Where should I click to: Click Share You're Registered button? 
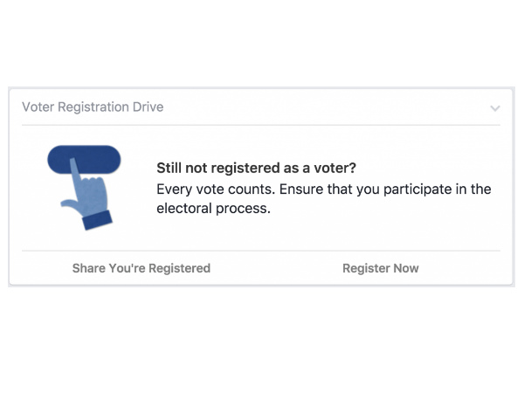[x=141, y=268]
